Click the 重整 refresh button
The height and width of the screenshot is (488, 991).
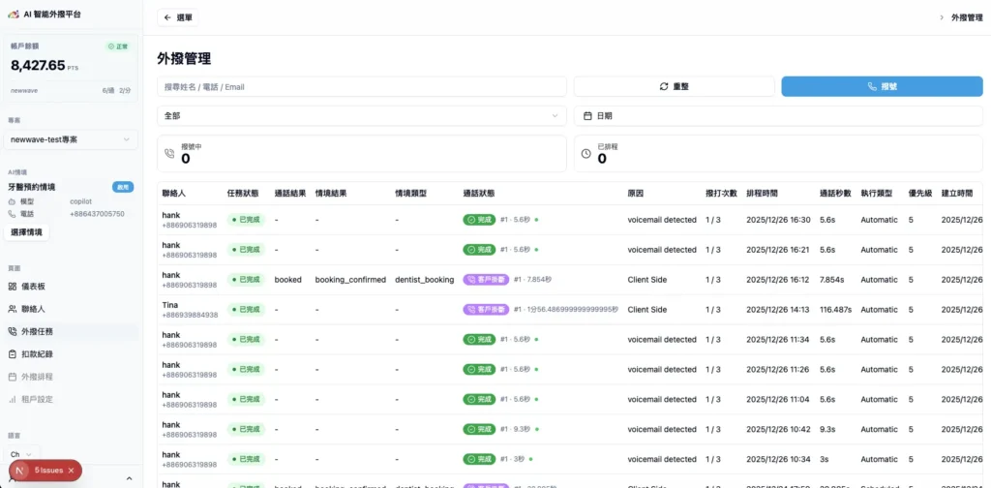pyautogui.click(x=674, y=86)
